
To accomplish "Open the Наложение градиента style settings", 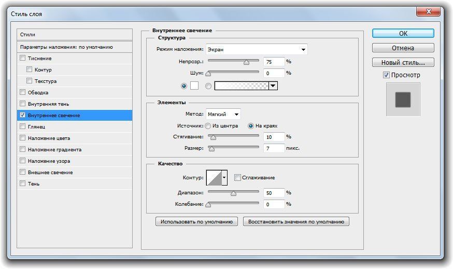I will [54, 149].
